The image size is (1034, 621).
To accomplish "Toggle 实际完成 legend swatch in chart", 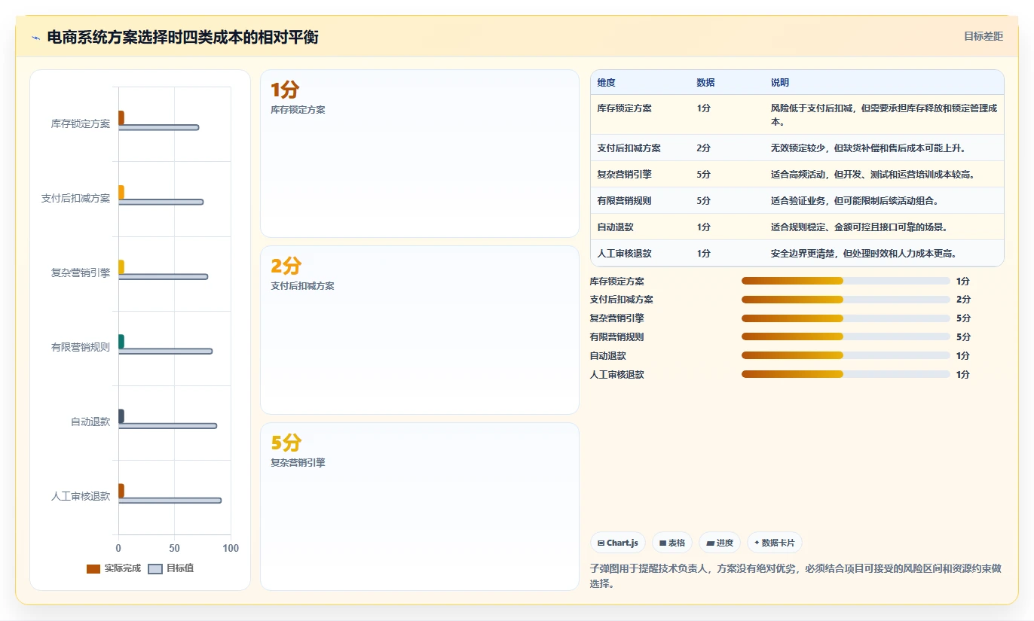I will pyautogui.click(x=93, y=568).
